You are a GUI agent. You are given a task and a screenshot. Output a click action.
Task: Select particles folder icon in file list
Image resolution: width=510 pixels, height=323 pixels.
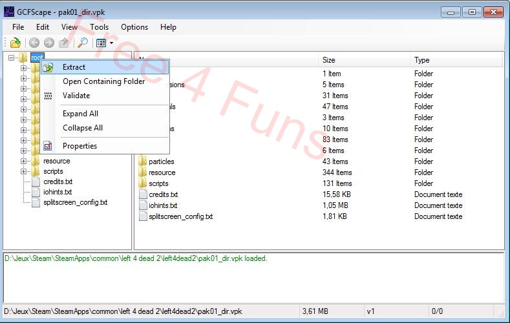[143, 161]
